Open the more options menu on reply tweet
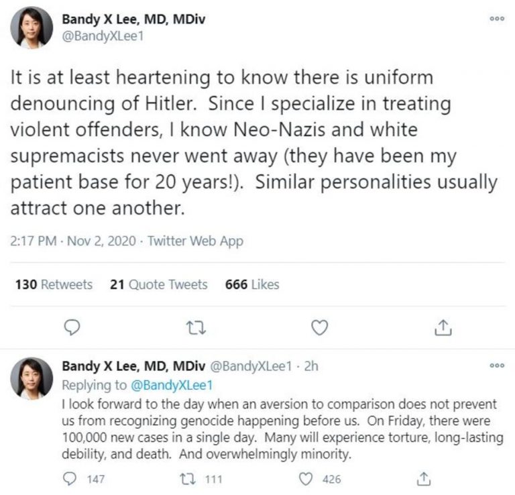 [x=496, y=366]
